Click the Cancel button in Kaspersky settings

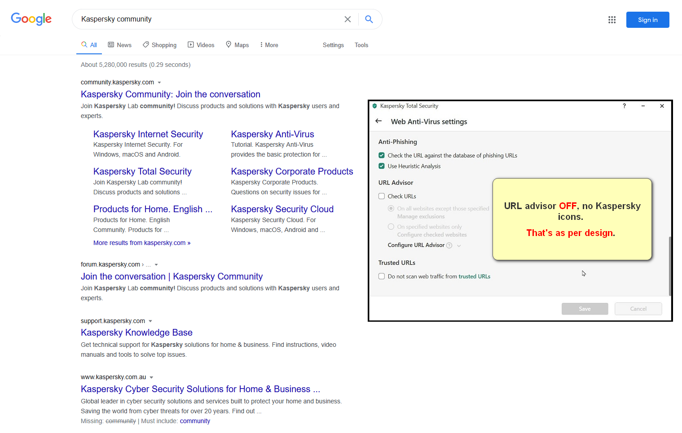point(638,309)
